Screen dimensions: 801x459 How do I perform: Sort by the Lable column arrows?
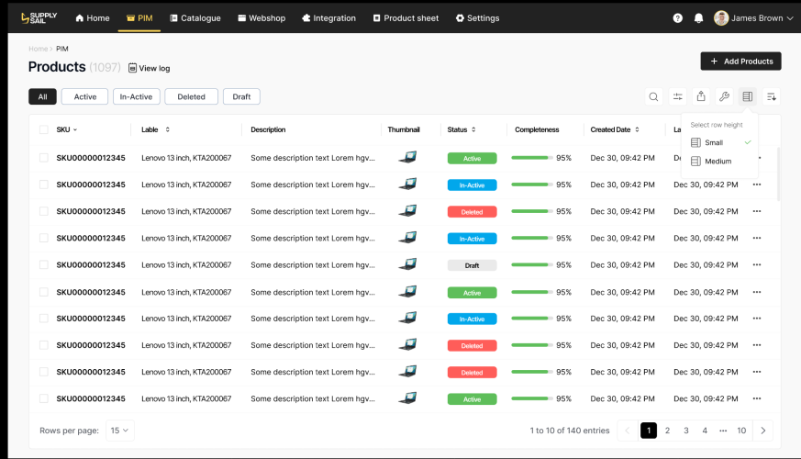pos(168,129)
